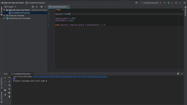187x105 pixels.
Task: Collapse all in Project panel toolbar
Action: [37, 7]
